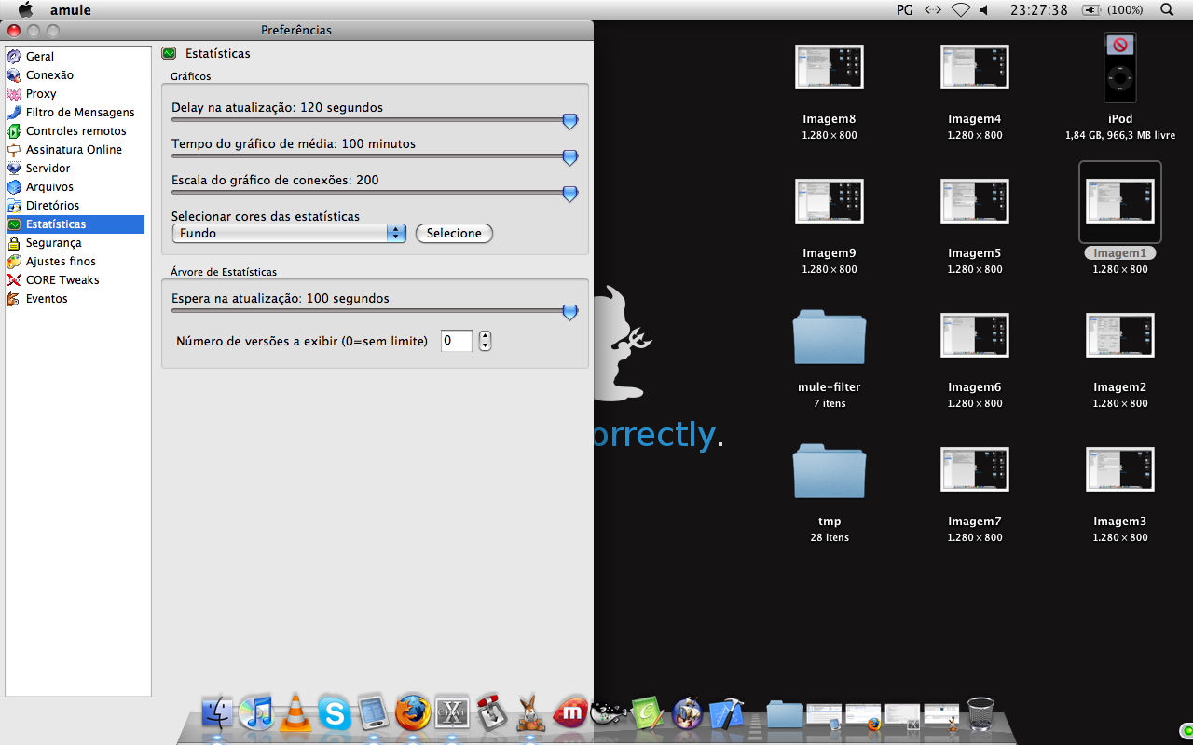Open the Geral preferences section
Viewport: 1193px width, 745px height.
coord(39,57)
